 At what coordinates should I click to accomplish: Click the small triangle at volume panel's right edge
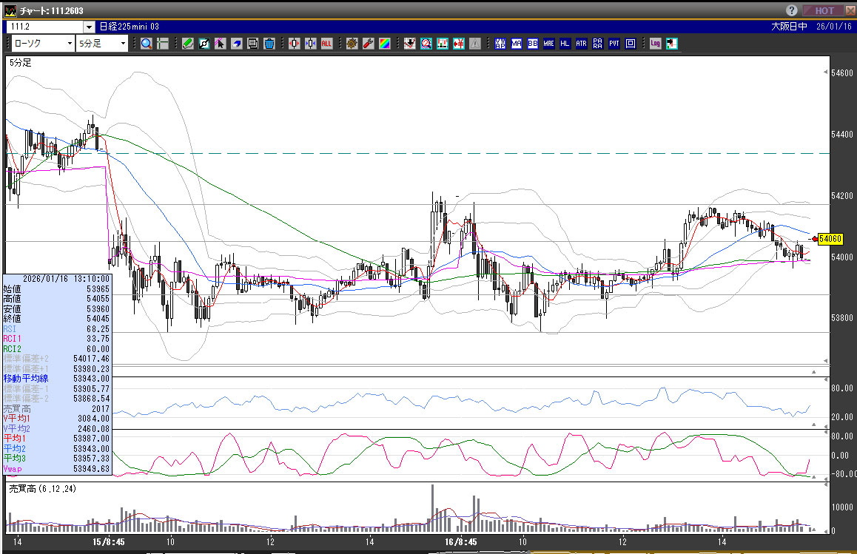814,530
